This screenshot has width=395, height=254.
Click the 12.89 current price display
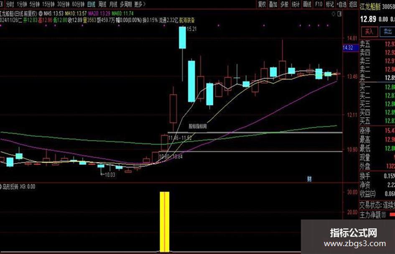tap(368, 19)
